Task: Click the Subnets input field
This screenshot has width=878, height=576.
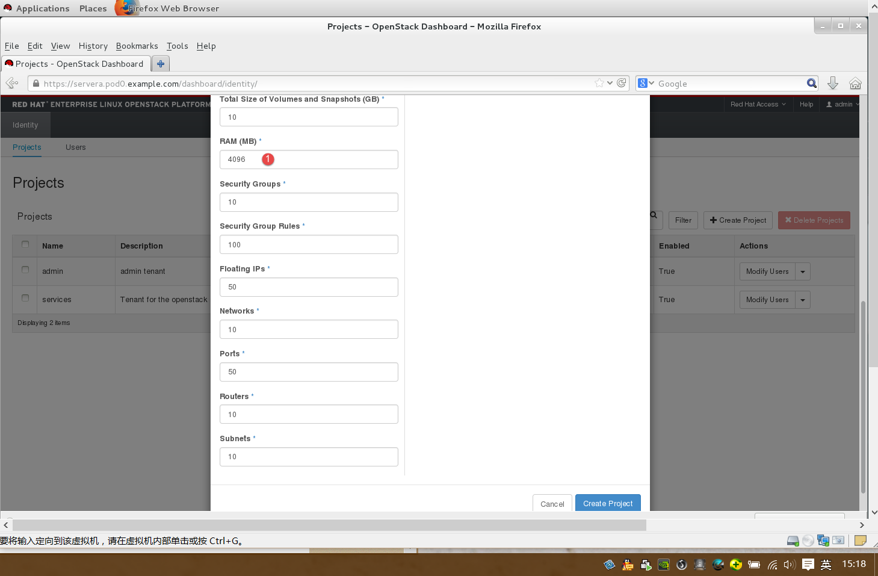Action: pos(309,457)
